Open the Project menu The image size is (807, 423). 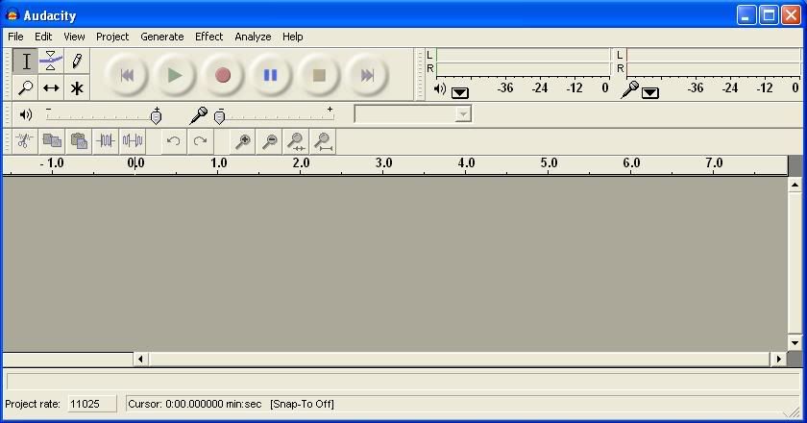[112, 37]
